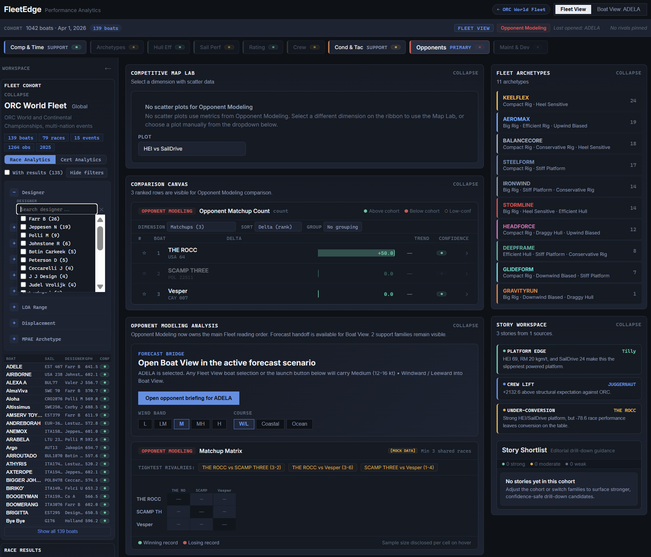This screenshot has height=557, width=651.
Task: Switch to the Hull Eff ribbon tab
Action: coord(168,47)
